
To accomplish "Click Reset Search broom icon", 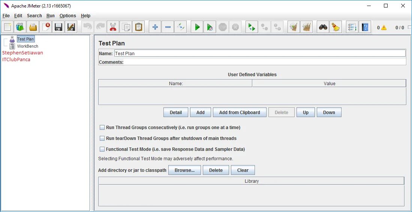I will [x=335, y=27].
